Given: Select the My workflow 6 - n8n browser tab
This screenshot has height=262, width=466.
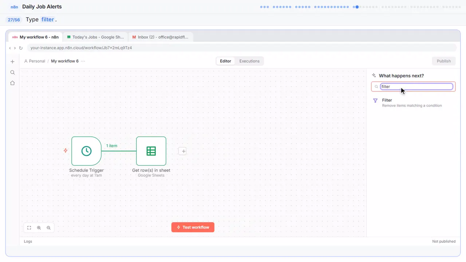Looking at the screenshot, I should [x=35, y=37].
